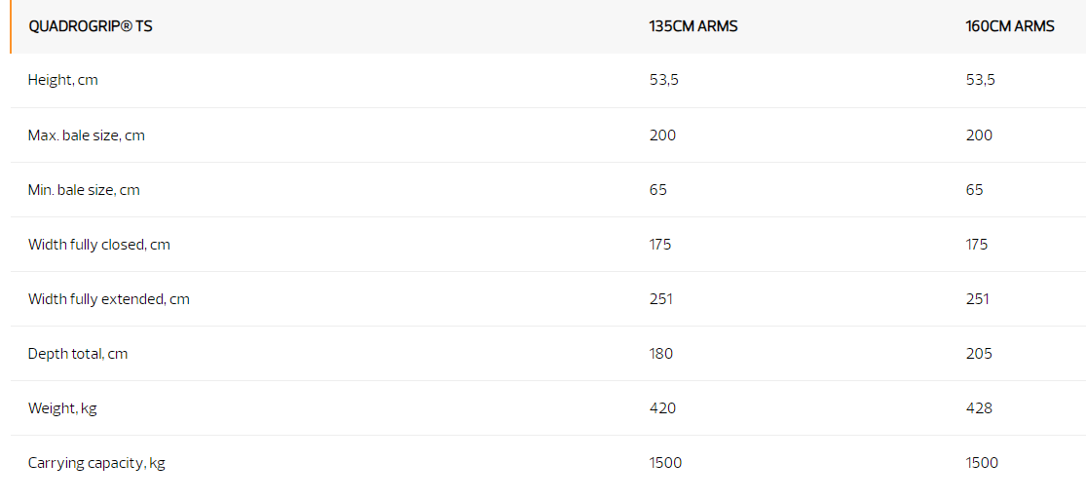
Task: Click the 'Width fully closed, cm' label
Action: point(99,245)
